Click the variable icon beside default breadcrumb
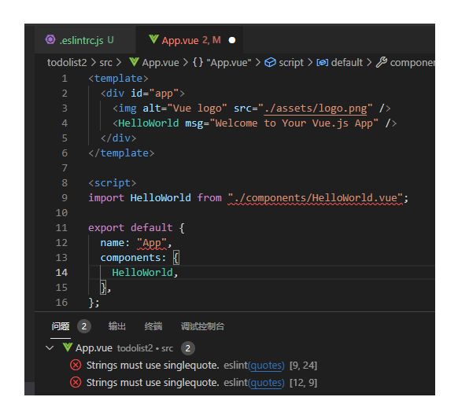Image resolution: width=458 pixels, height=419 pixels. click(323, 62)
